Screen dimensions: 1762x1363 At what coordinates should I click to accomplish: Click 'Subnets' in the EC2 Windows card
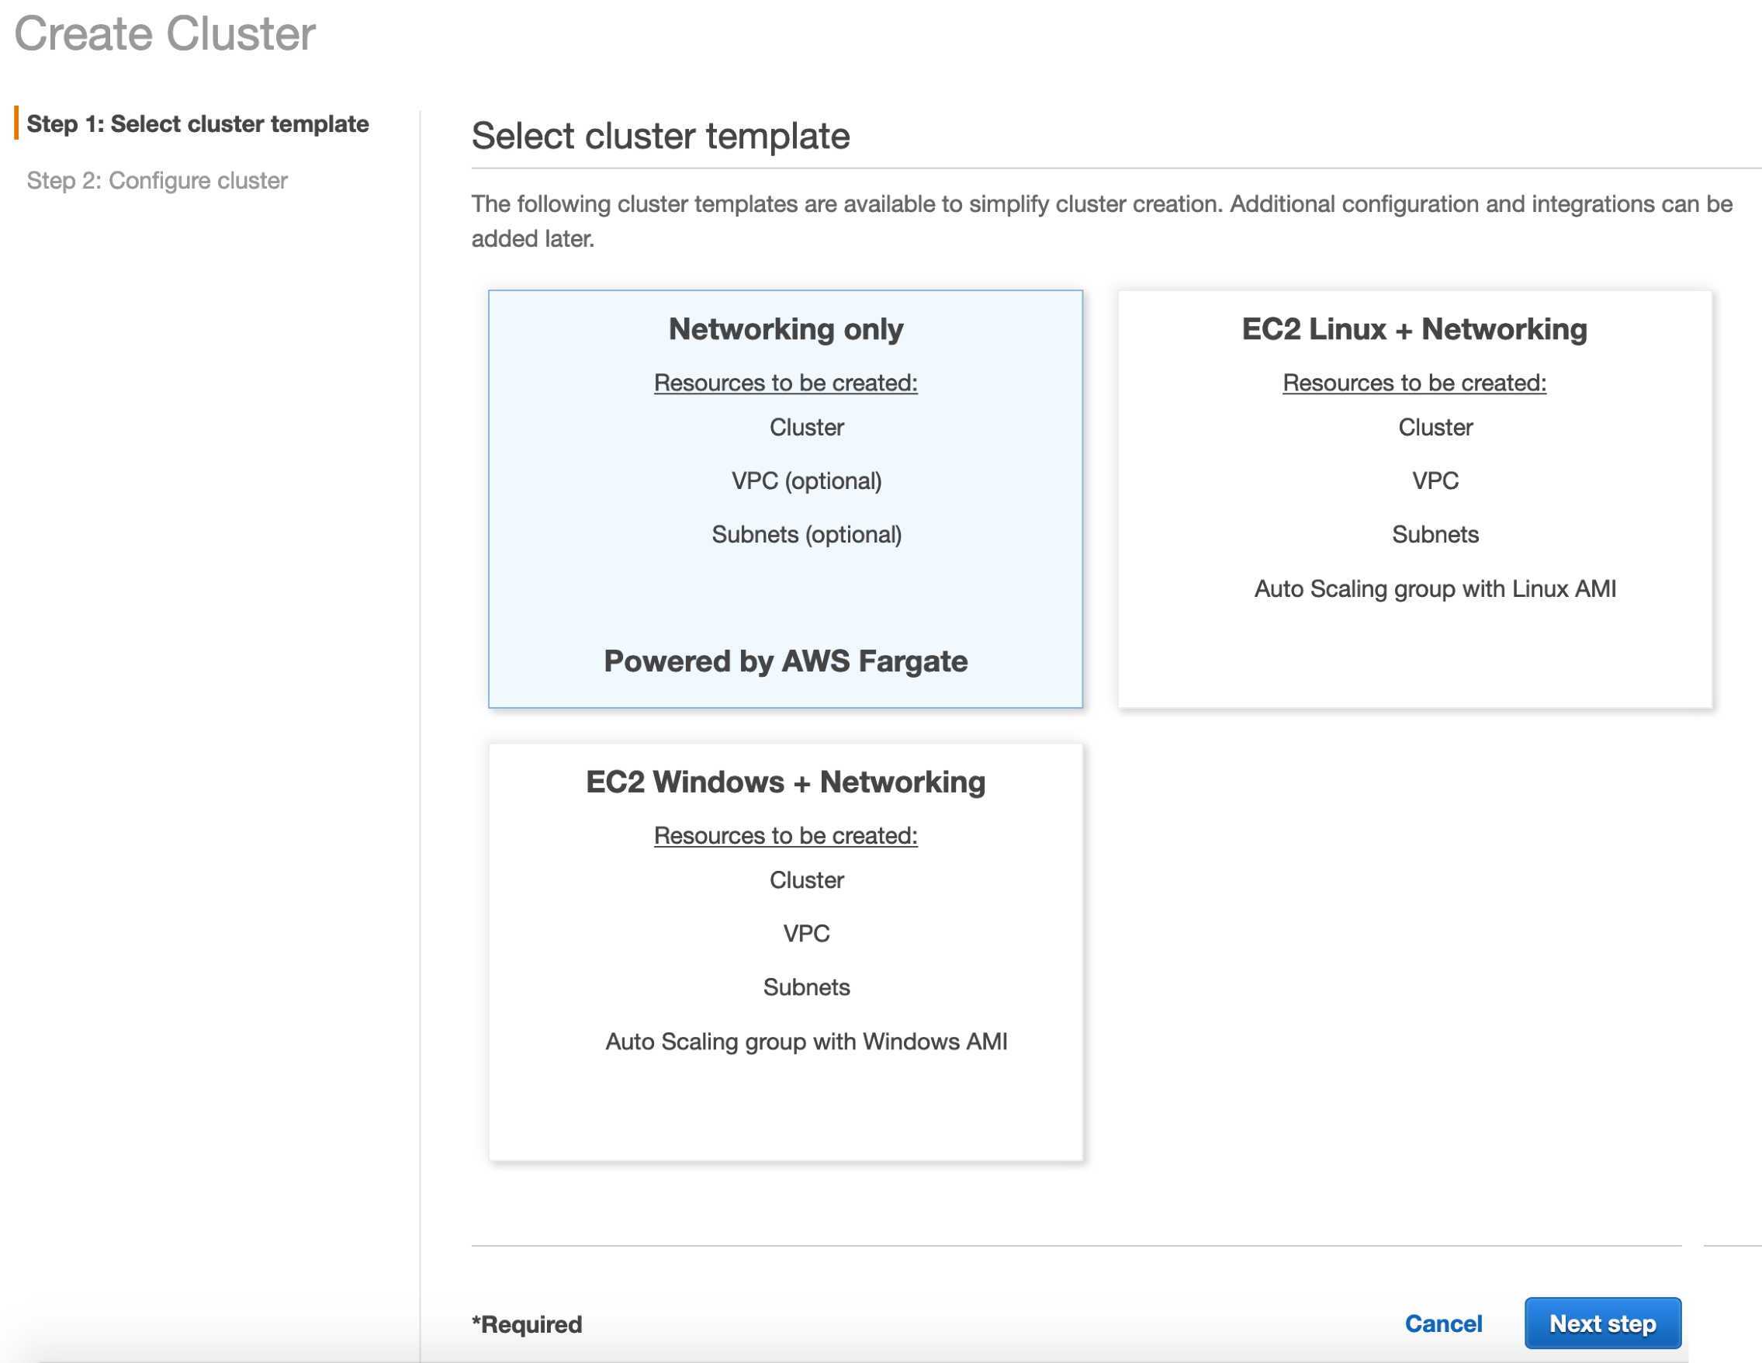[x=806, y=987]
